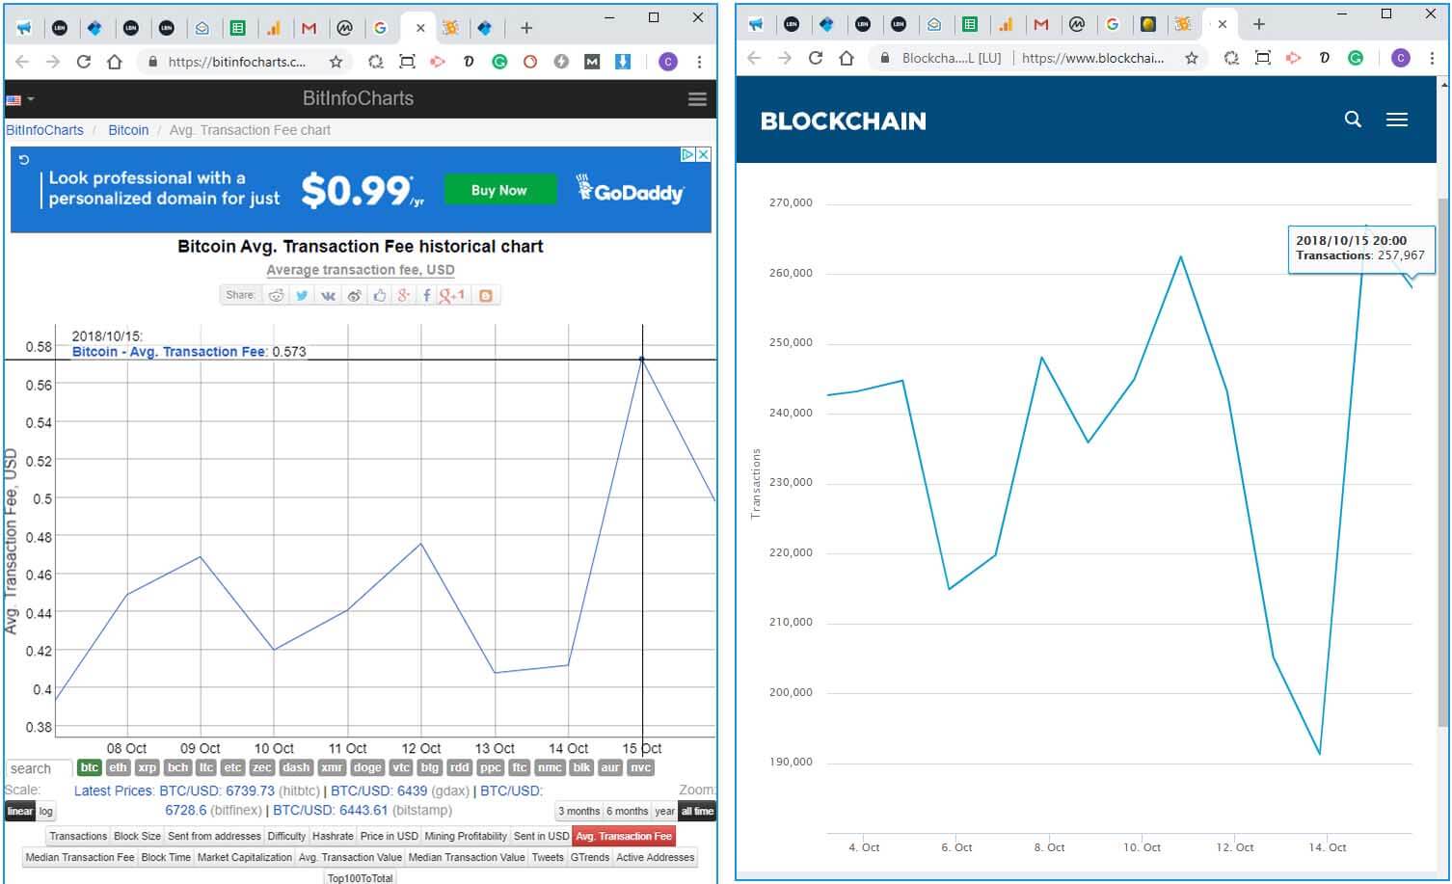
Task: Reload the Blockchain browser page
Action: pos(816,58)
